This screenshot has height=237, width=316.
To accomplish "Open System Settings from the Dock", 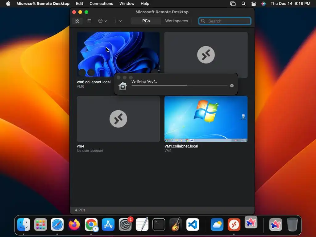I will tap(125, 224).
